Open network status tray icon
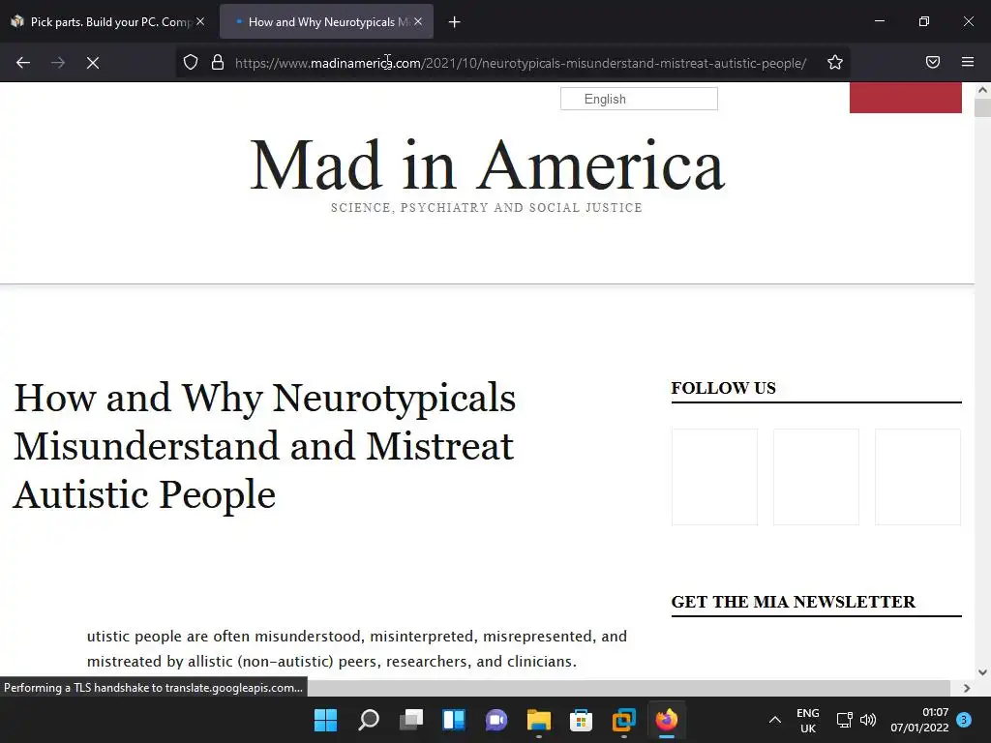The width and height of the screenshot is (991, 743). pos(844,720)
